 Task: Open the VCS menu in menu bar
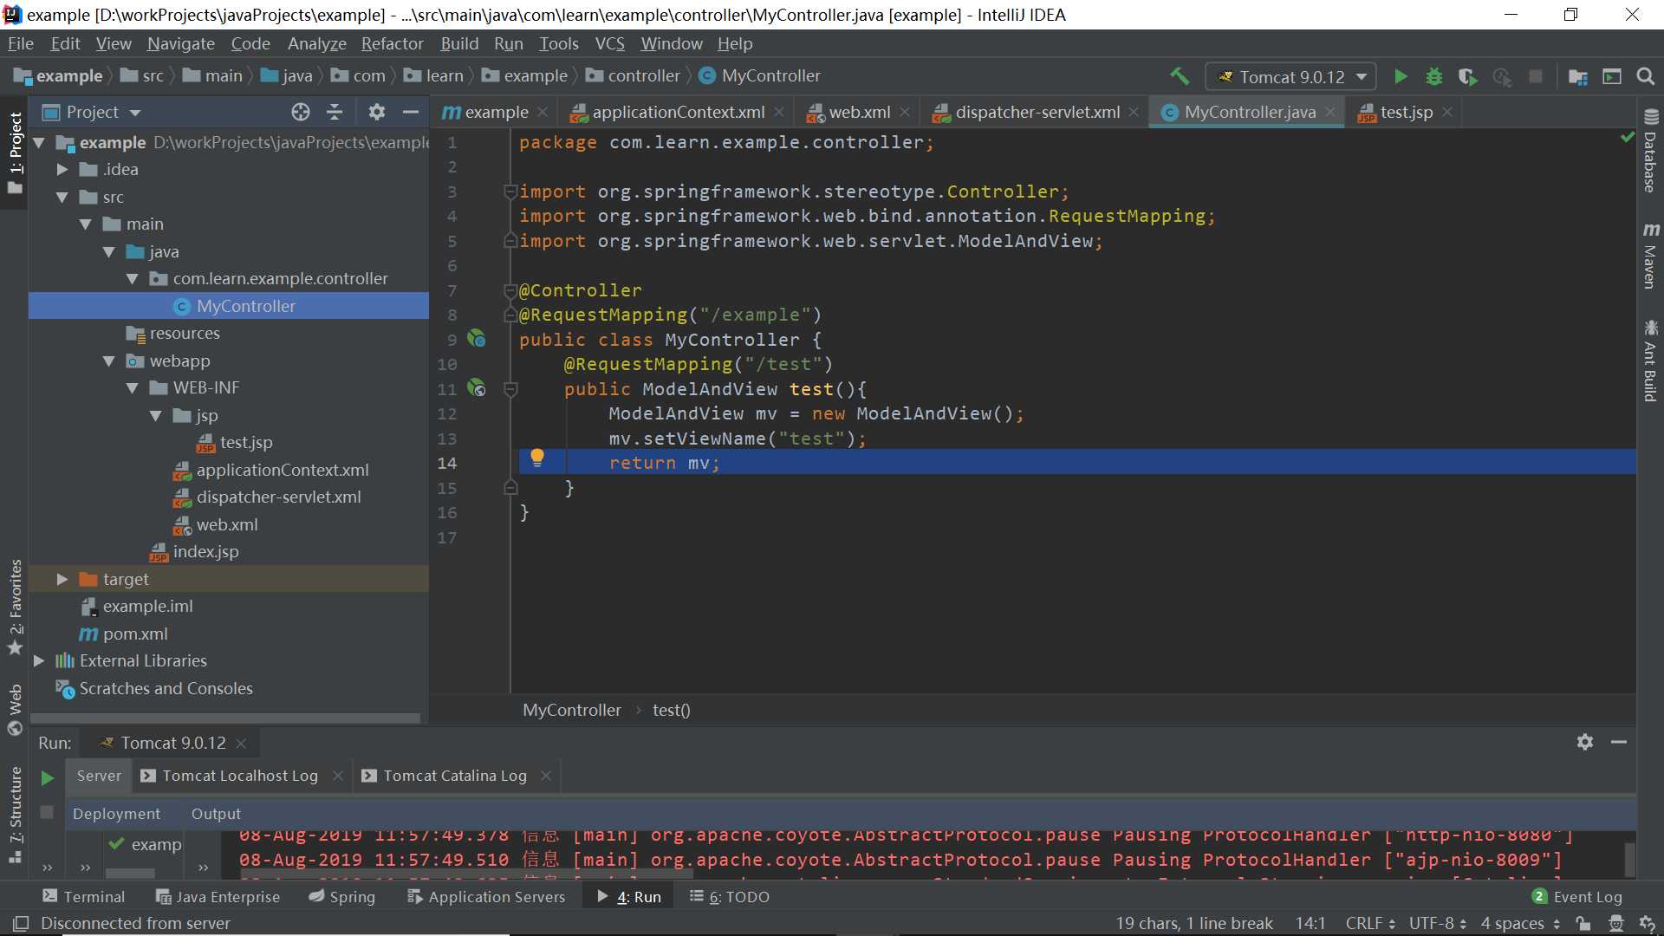click(610, 43)
